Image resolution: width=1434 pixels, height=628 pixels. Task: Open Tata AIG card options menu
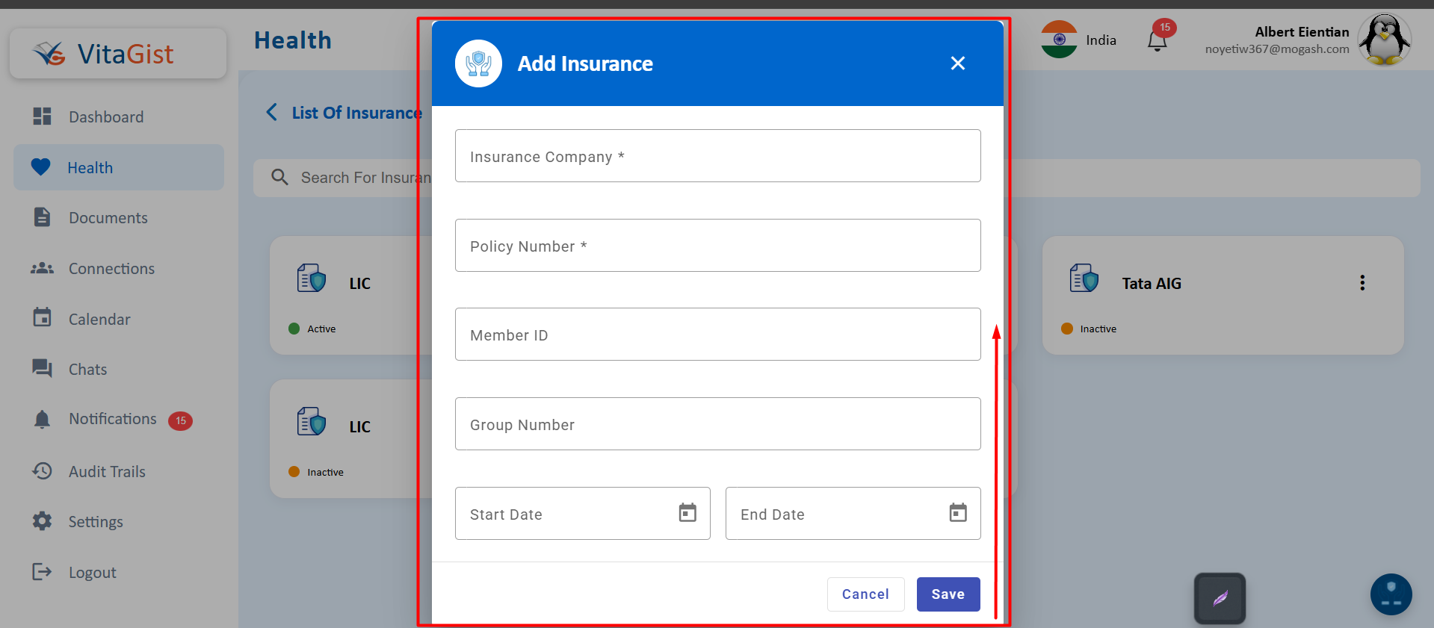[1362, 283]
